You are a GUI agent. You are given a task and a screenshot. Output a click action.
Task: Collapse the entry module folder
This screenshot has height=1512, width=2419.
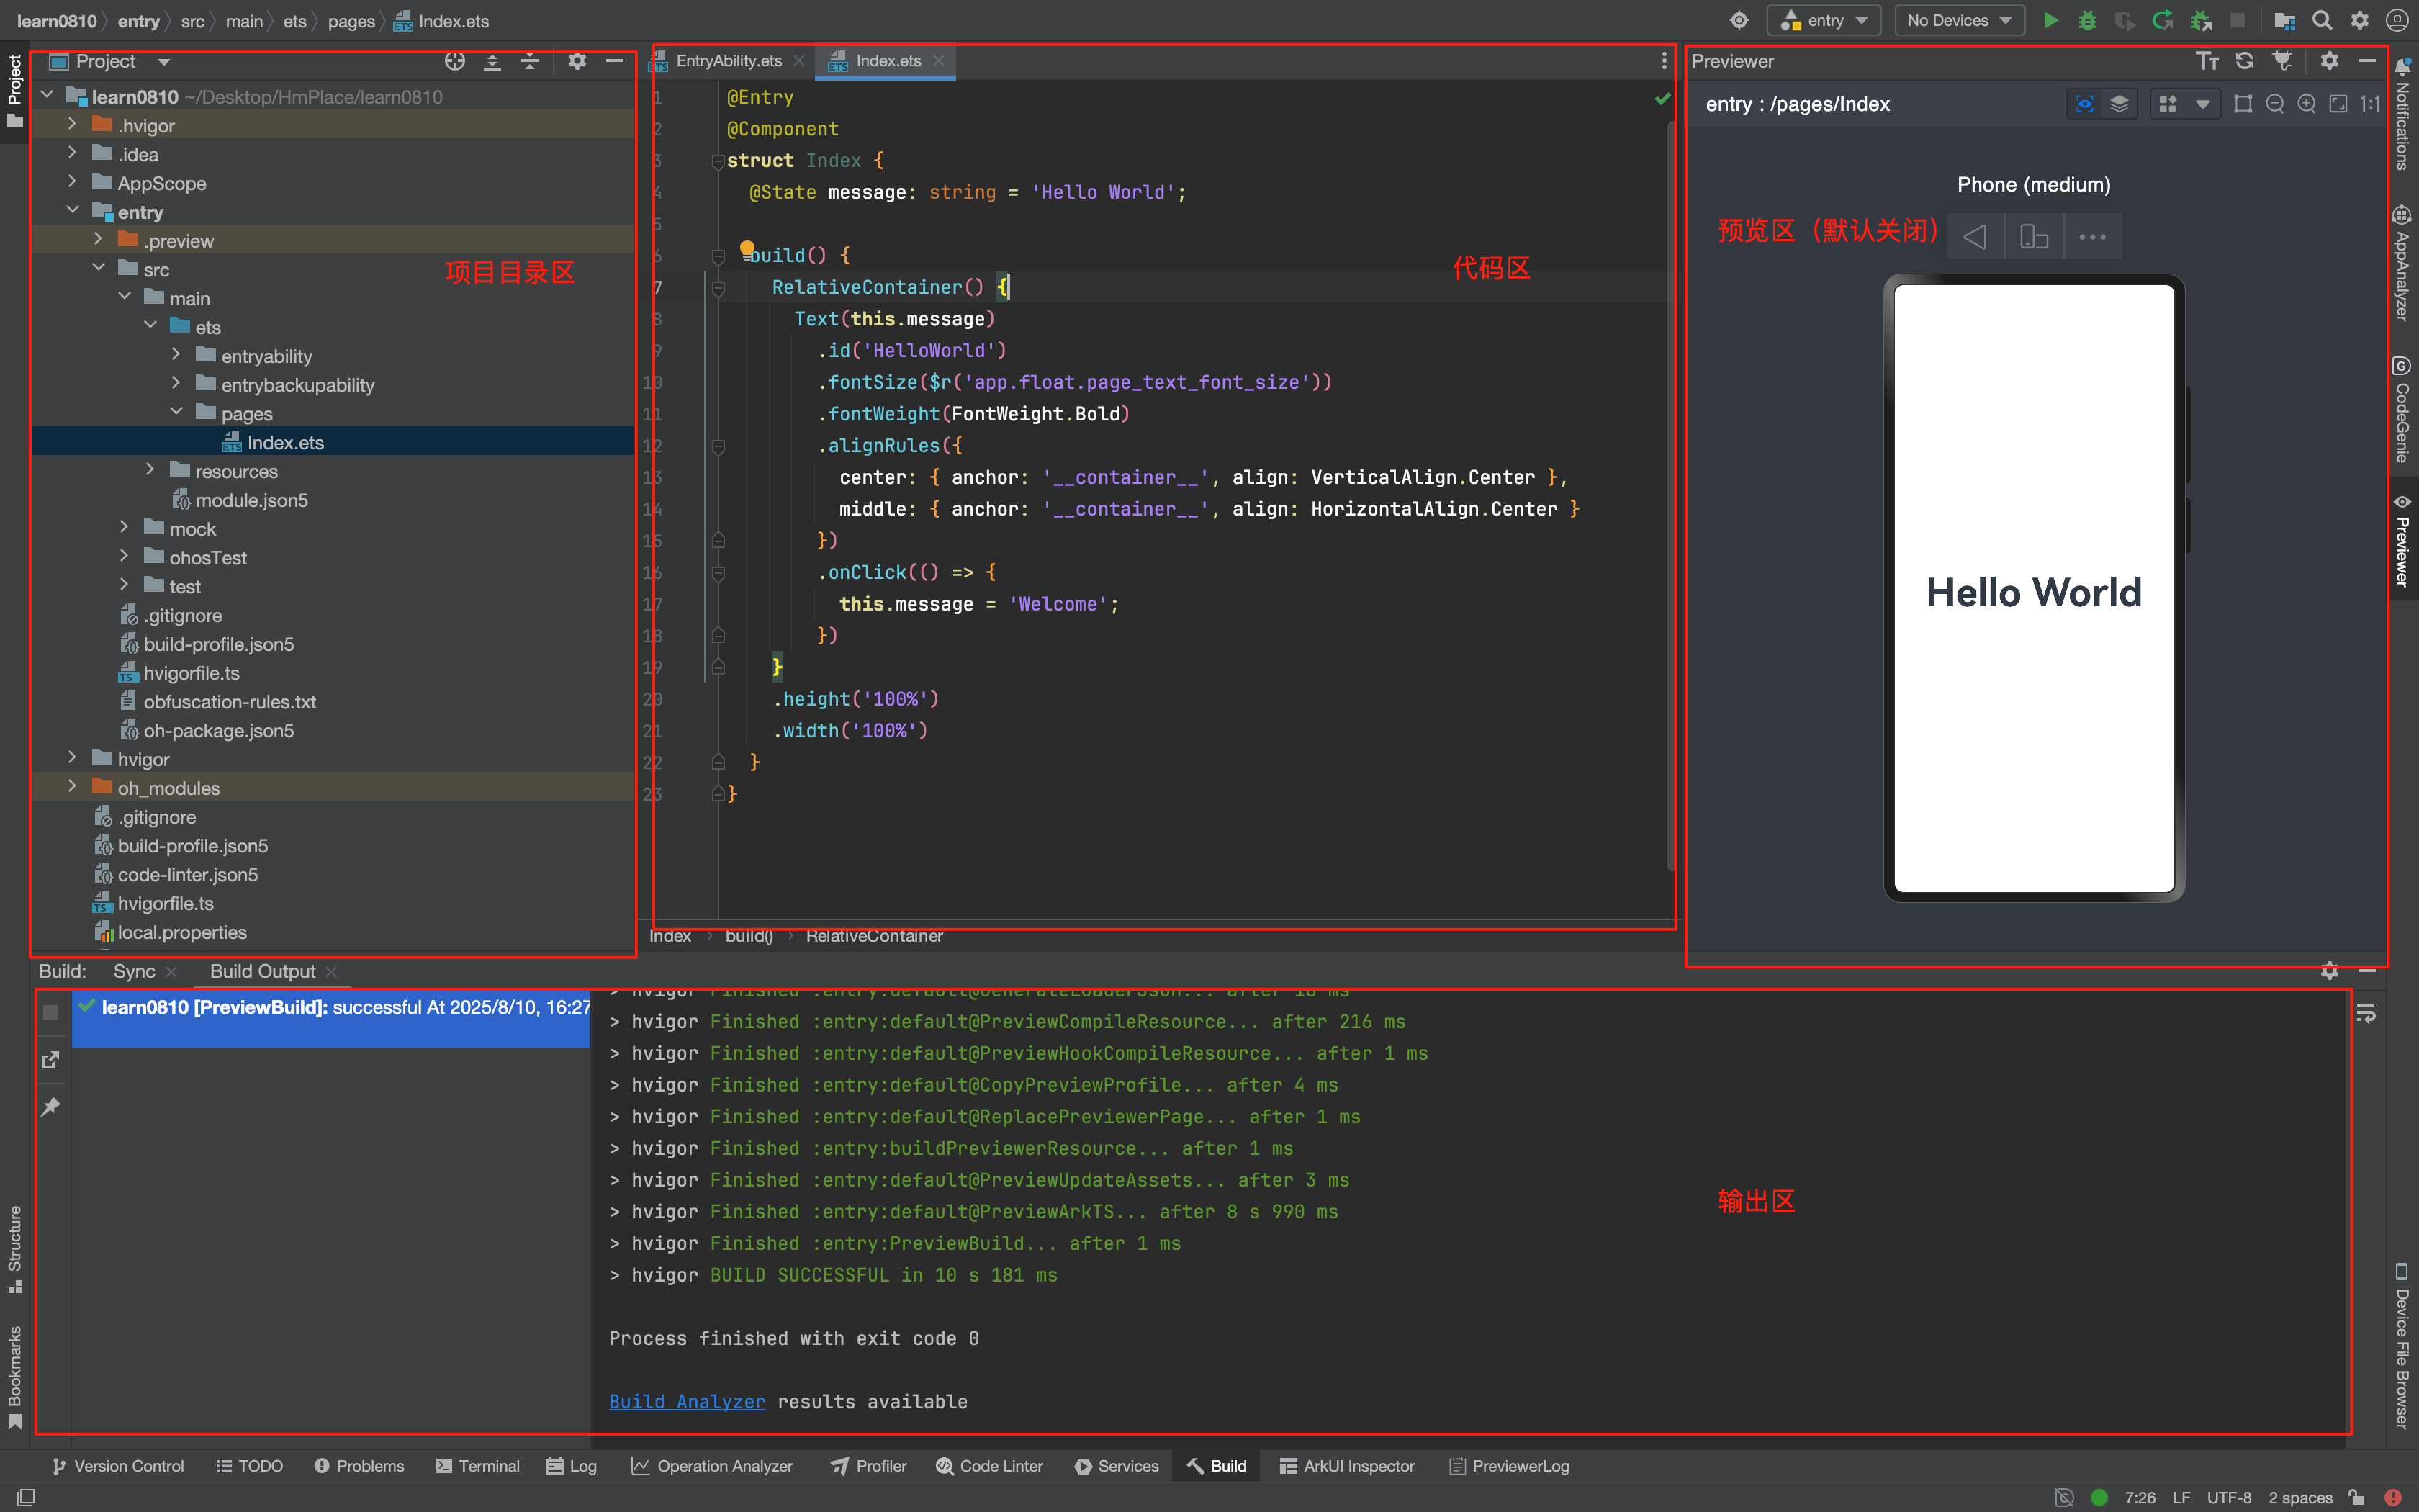(x=72, y=211)
